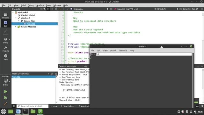Open the Linux Mint start menu

click(x=4, y=111)
